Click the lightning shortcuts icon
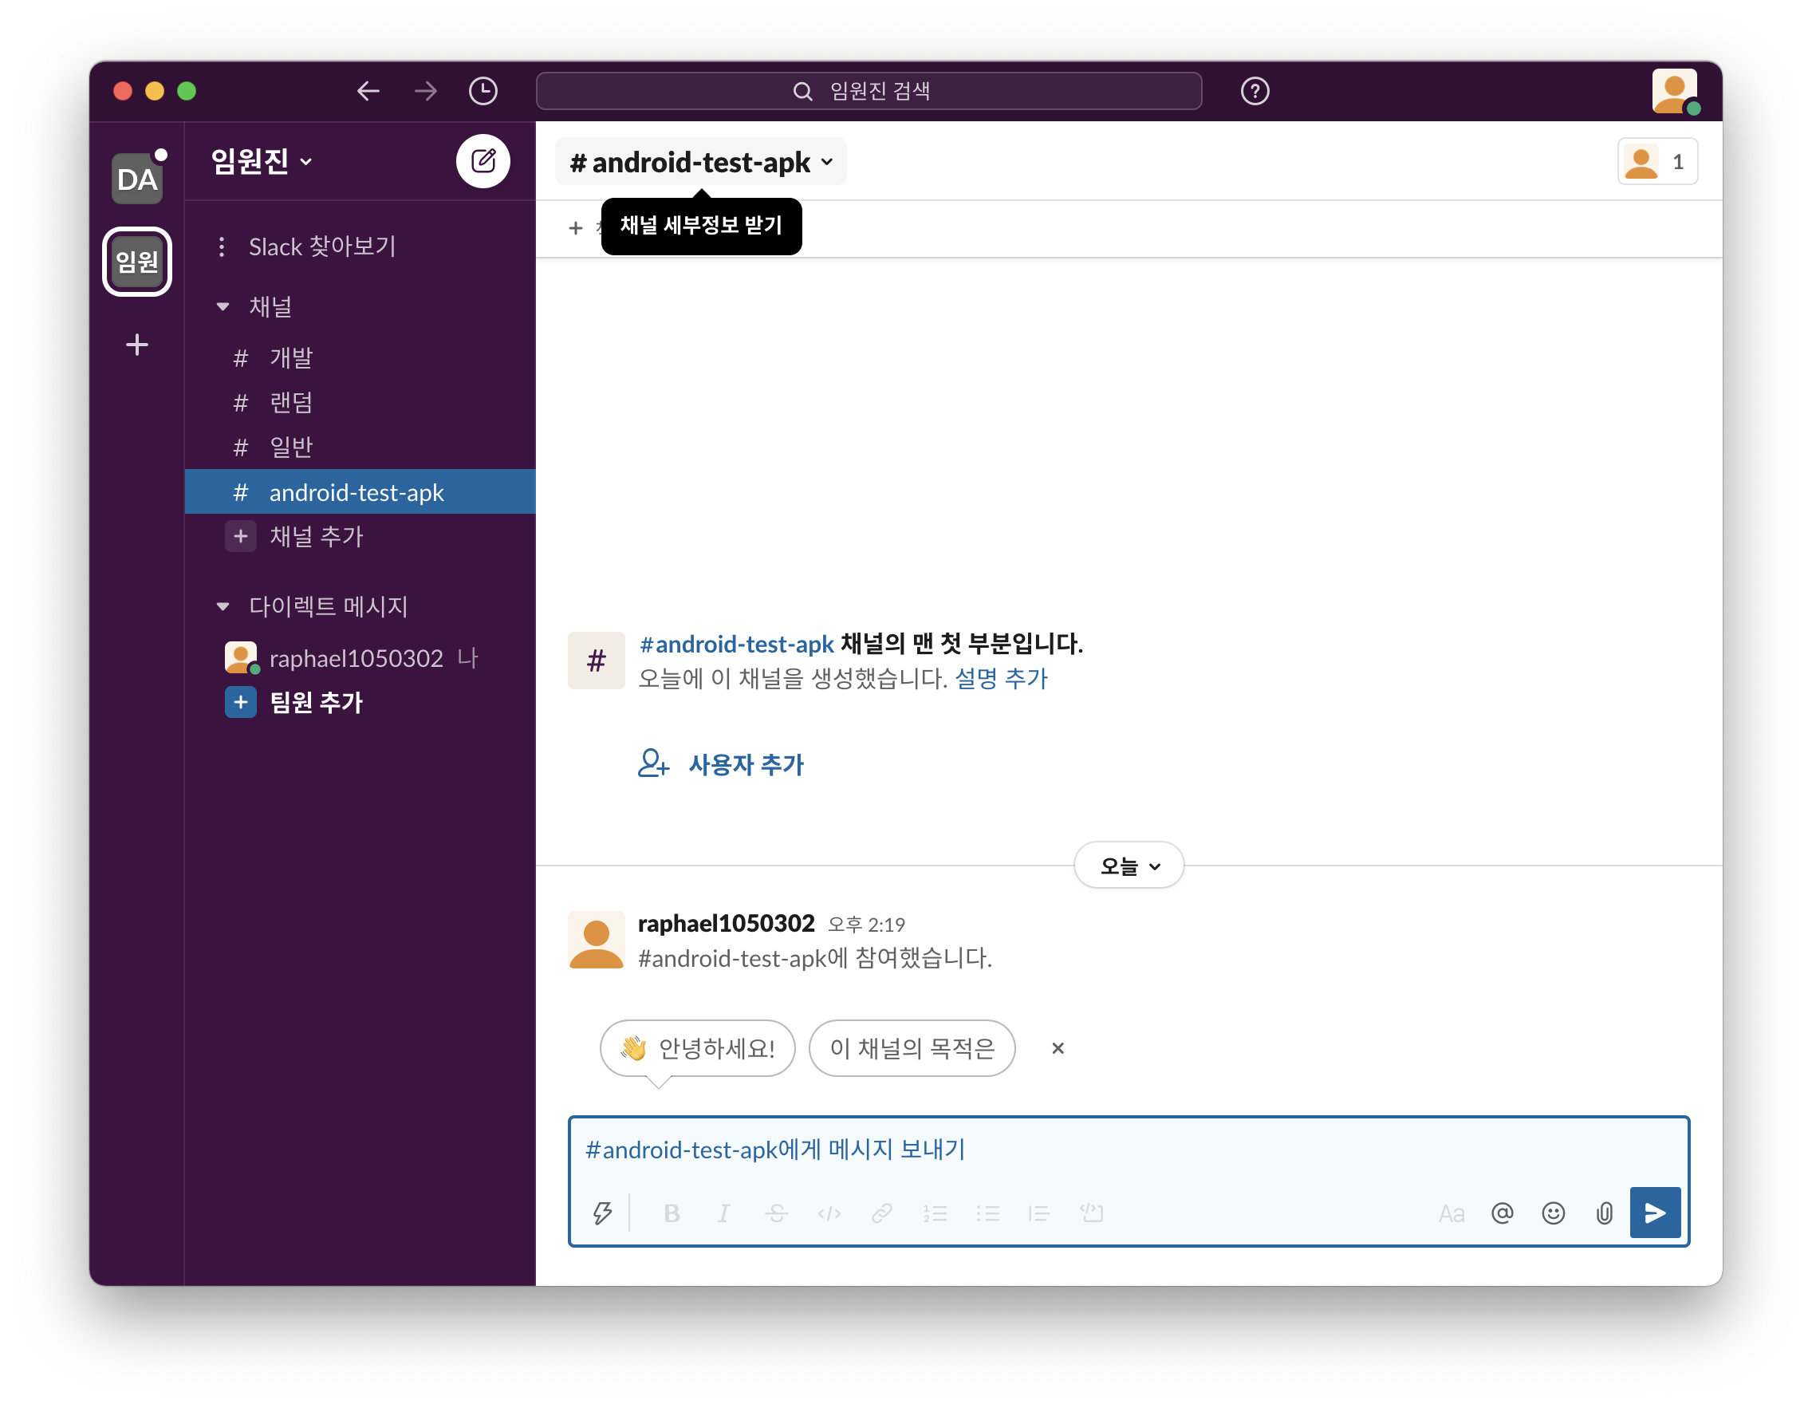The height and width of the screenshot is (1404, 1812). pos(603,1213)
